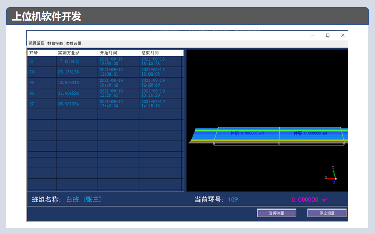Click end time 2021-08-19 12:28:39
Viewport: 375px width, 234px height.
(161, 82)
